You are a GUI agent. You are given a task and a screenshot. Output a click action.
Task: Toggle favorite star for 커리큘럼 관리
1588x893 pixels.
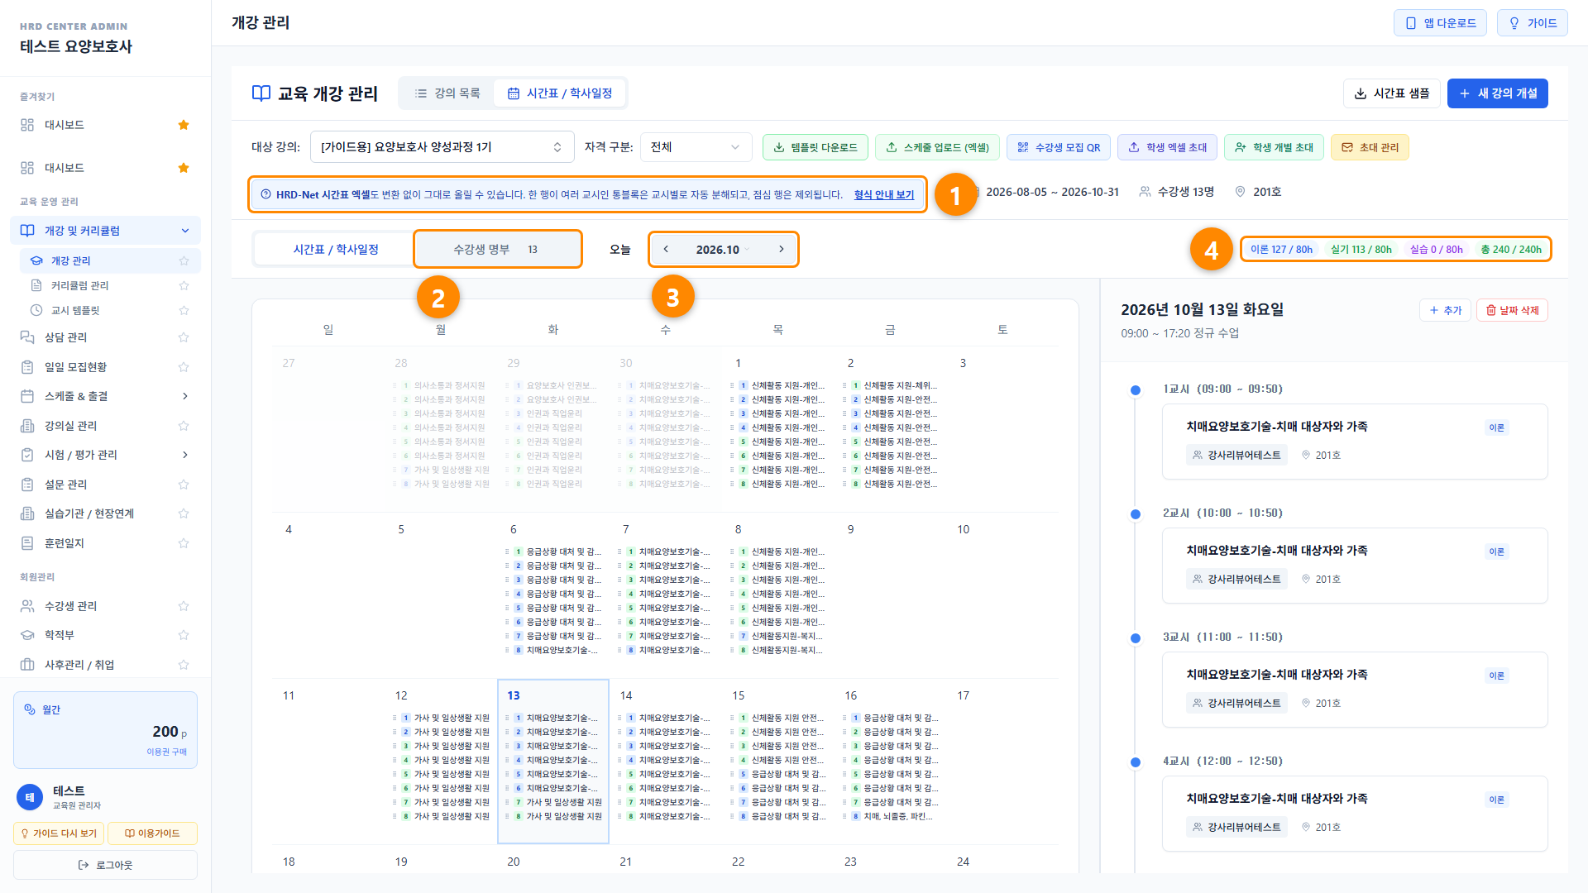coord(184,285)
